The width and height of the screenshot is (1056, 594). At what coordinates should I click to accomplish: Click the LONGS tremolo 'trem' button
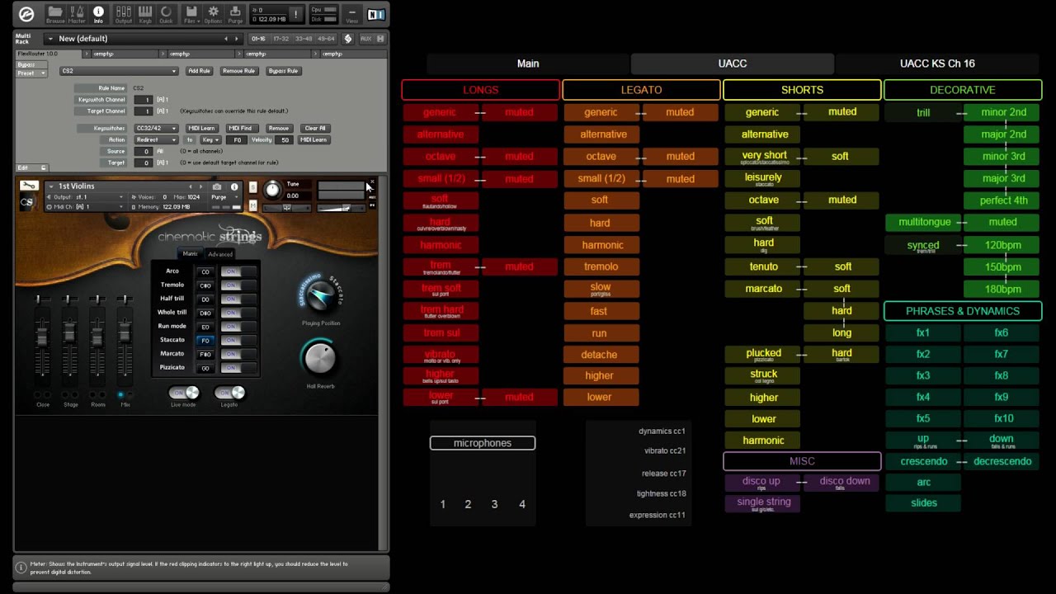[441, 266]
